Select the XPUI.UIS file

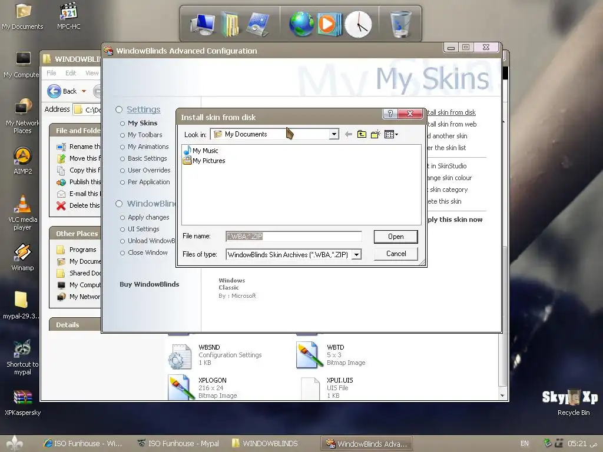(327, 387)
